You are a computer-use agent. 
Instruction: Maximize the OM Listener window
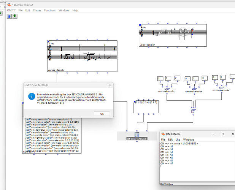[223, 134]
